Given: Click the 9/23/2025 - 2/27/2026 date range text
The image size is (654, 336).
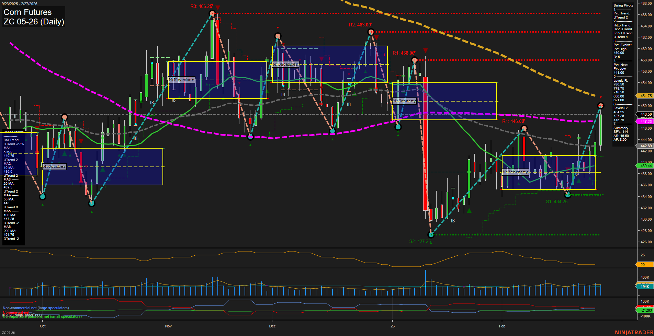Looking at the screenshot, I should 20,3.
